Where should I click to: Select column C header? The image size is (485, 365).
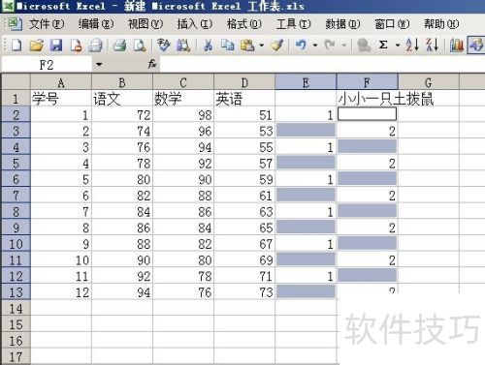[183, 82]
